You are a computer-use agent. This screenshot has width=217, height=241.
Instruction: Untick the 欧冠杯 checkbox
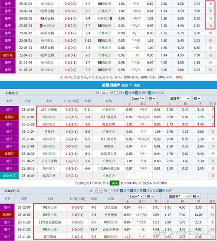(x=161, y=191)
